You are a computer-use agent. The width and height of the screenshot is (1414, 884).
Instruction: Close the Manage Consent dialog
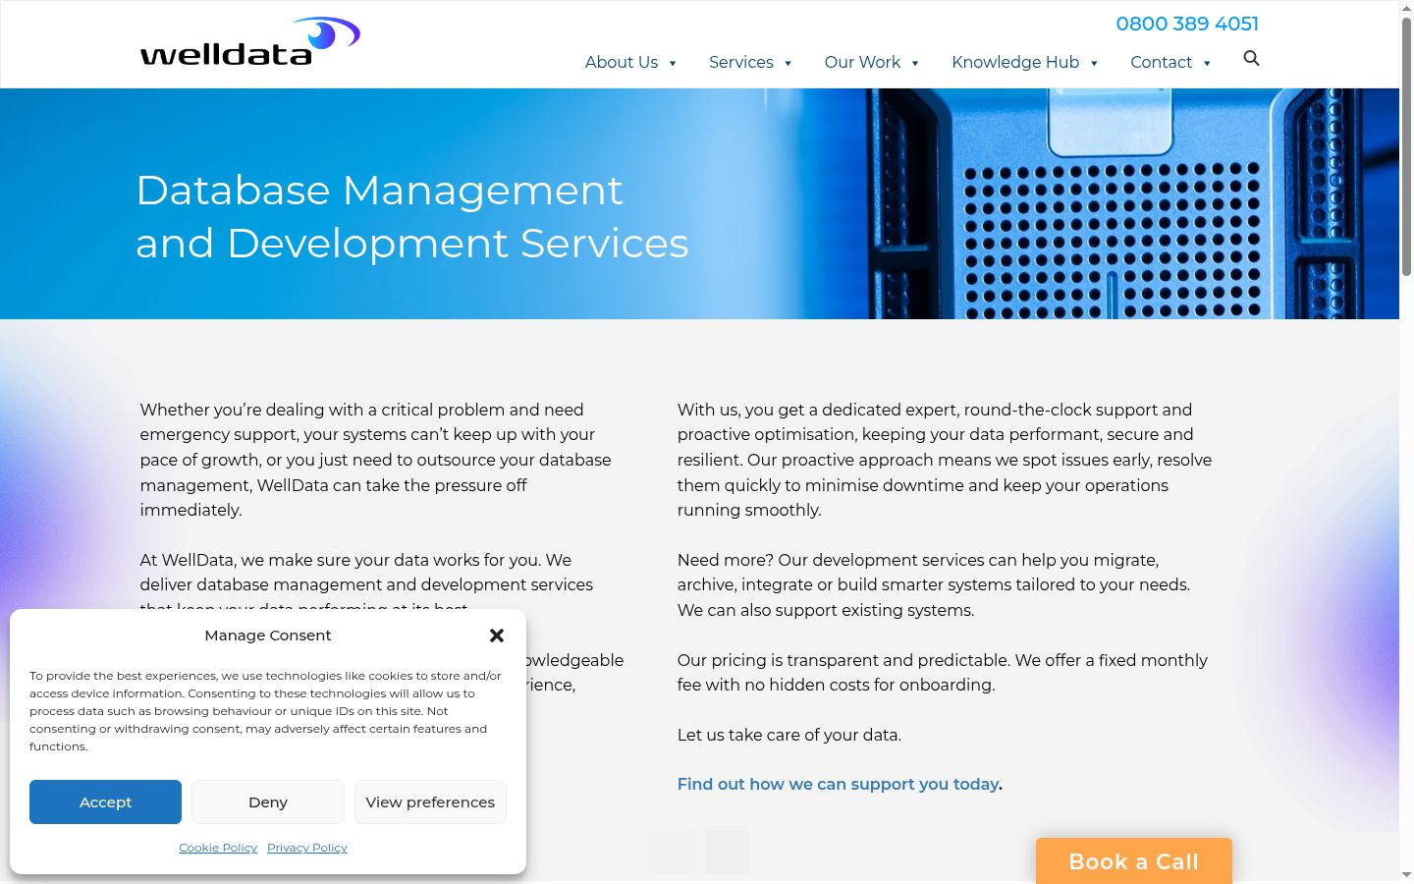tap(497, 635)
